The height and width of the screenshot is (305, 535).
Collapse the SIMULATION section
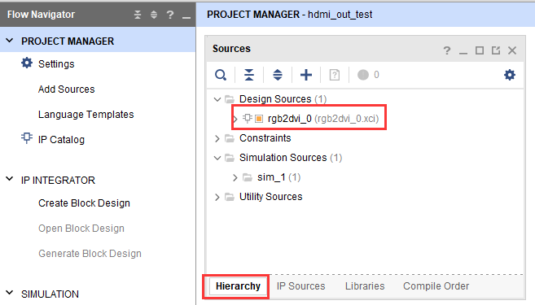pos(10,293)
